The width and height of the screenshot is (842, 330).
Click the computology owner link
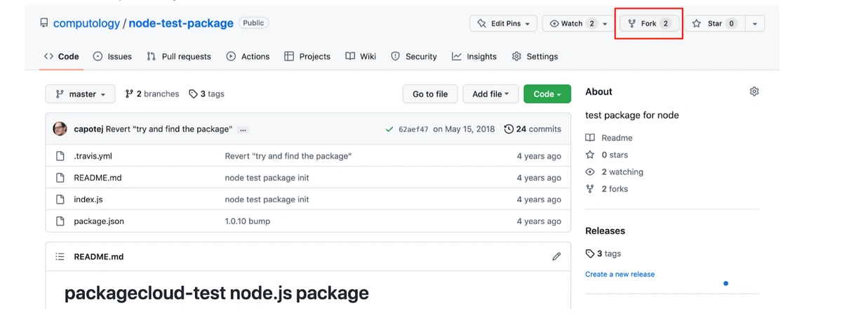pyautogui.click(x=86, y=23)
